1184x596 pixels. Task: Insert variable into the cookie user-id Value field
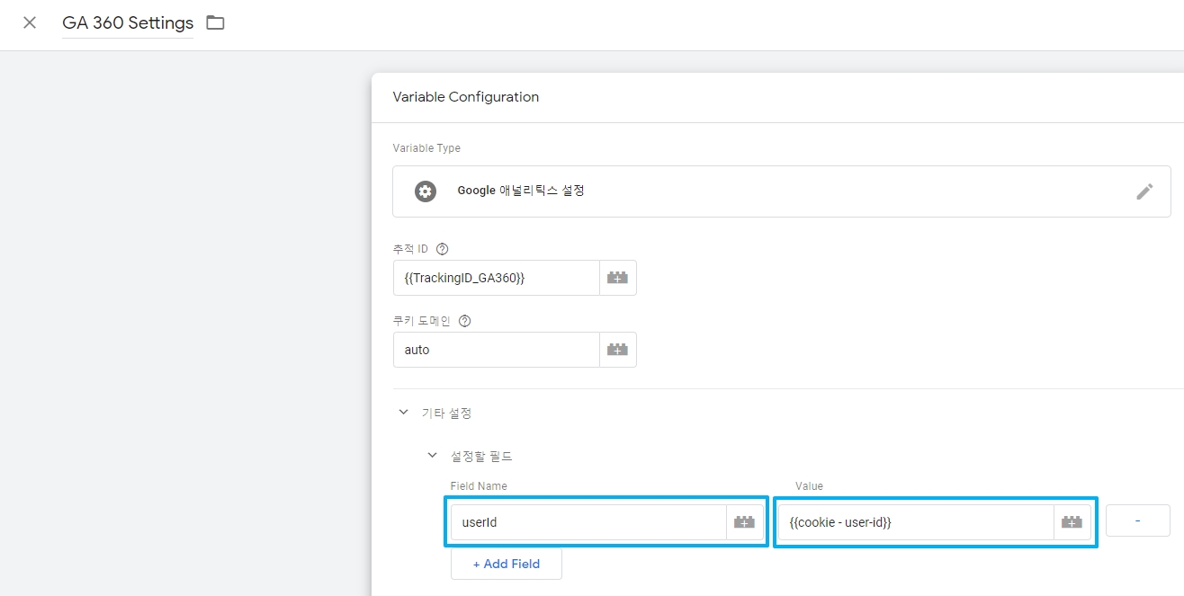(1072, 522)
